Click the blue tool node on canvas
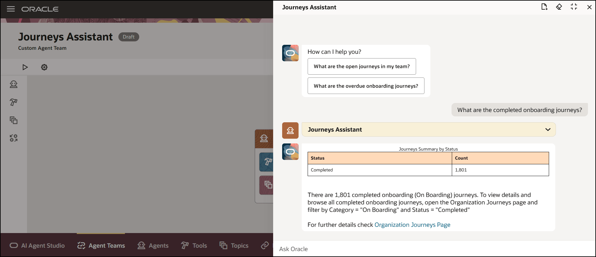 pos(267,162)
